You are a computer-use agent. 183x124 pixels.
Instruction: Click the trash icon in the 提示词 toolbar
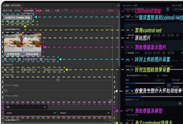(172, 35)
